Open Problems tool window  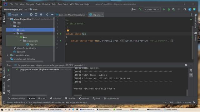56,99
